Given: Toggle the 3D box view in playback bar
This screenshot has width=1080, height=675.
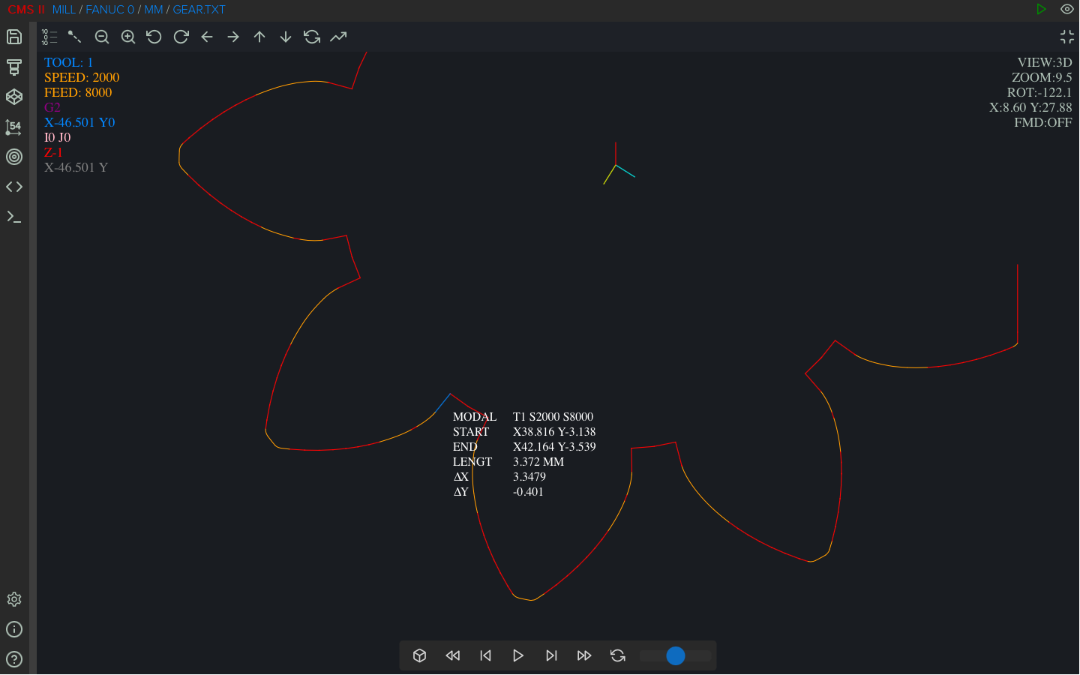Looking at the screenshot, I should point(420,655).
